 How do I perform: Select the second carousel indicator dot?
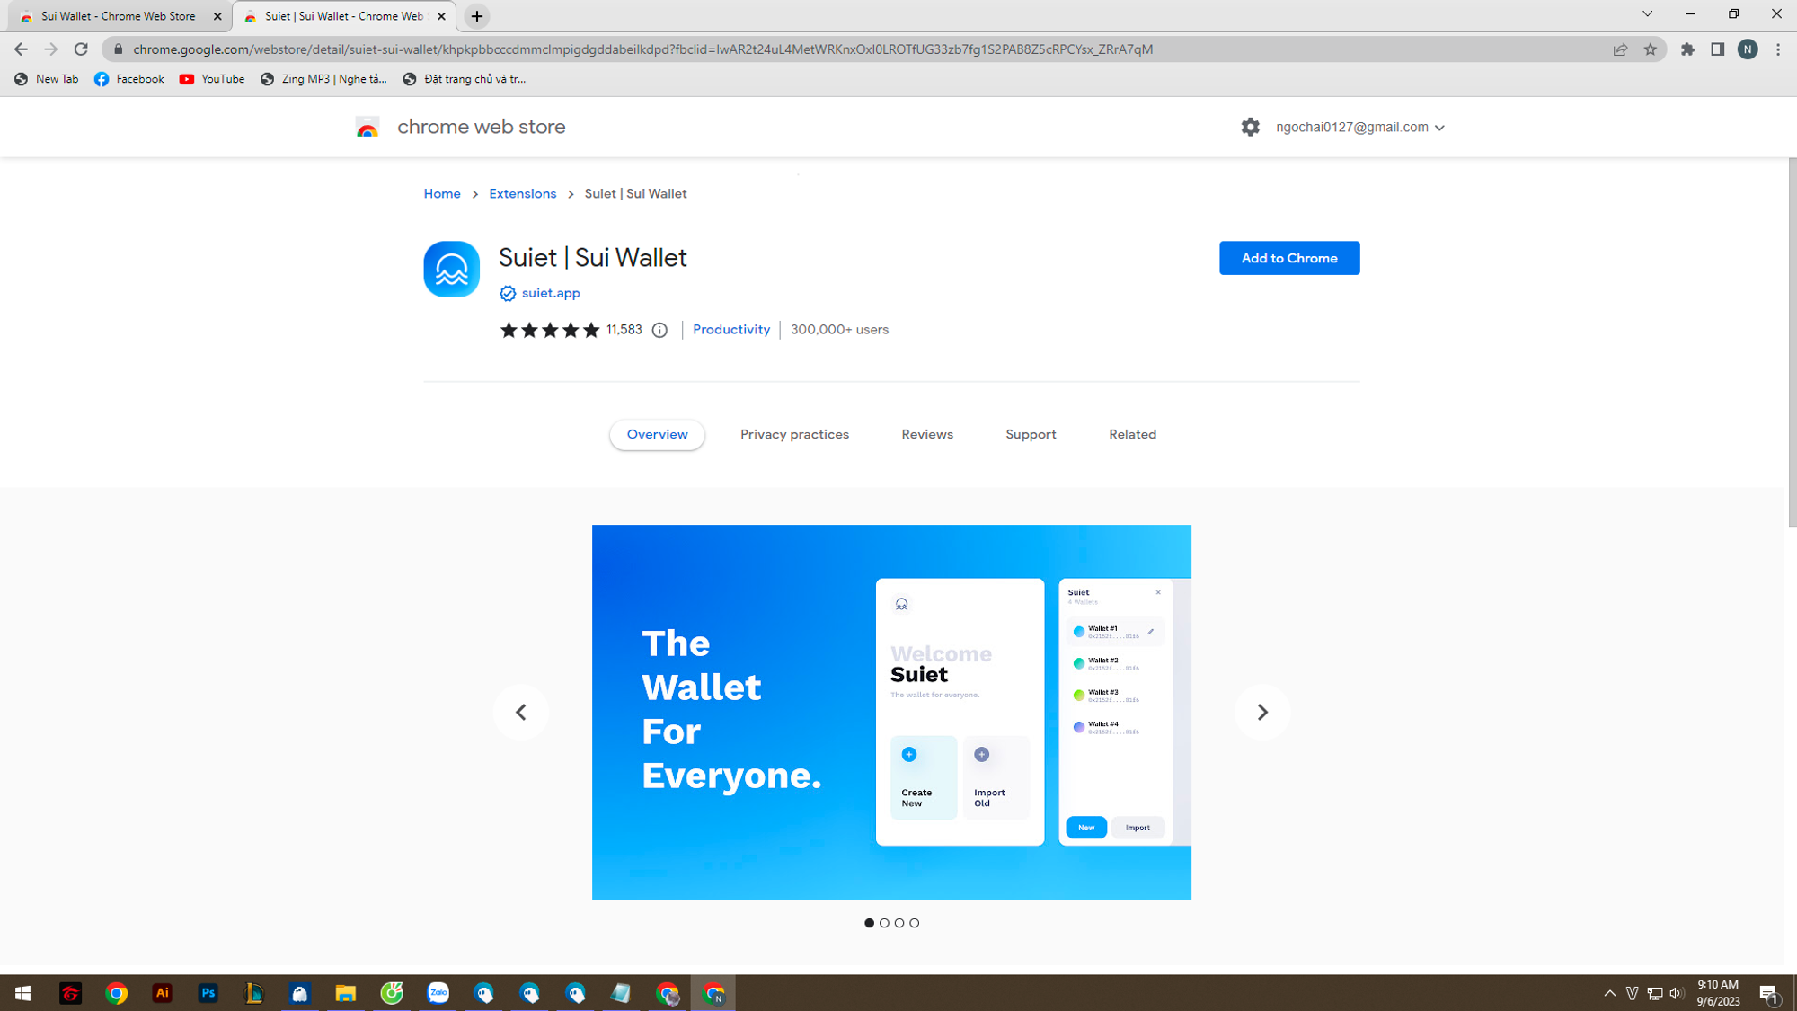point(884,922)
